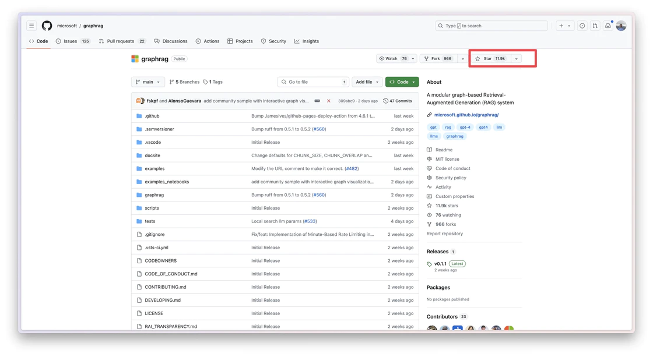Open the Security policy link
Image resolution: width=653 pixels, height=357 pixels.
(x=451, y=178)
